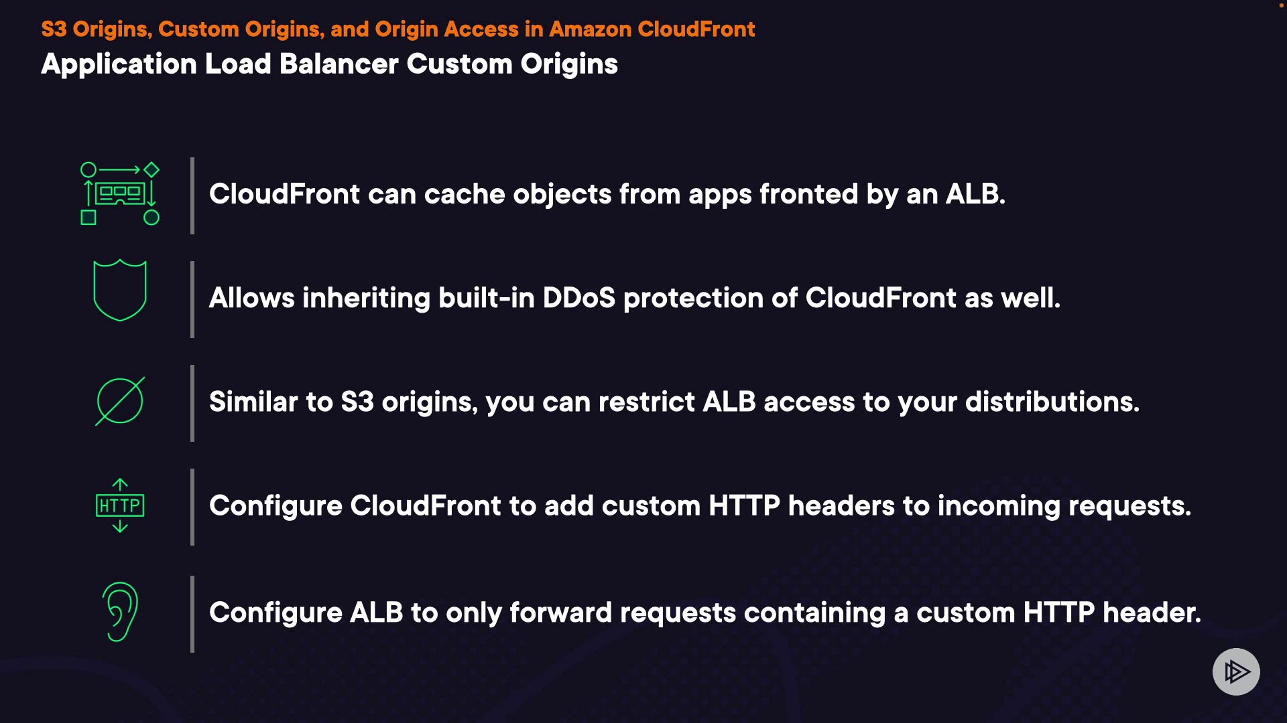
Task: Click the divider bar beside the Configure ALB bullet
Action: pos(192,614)
